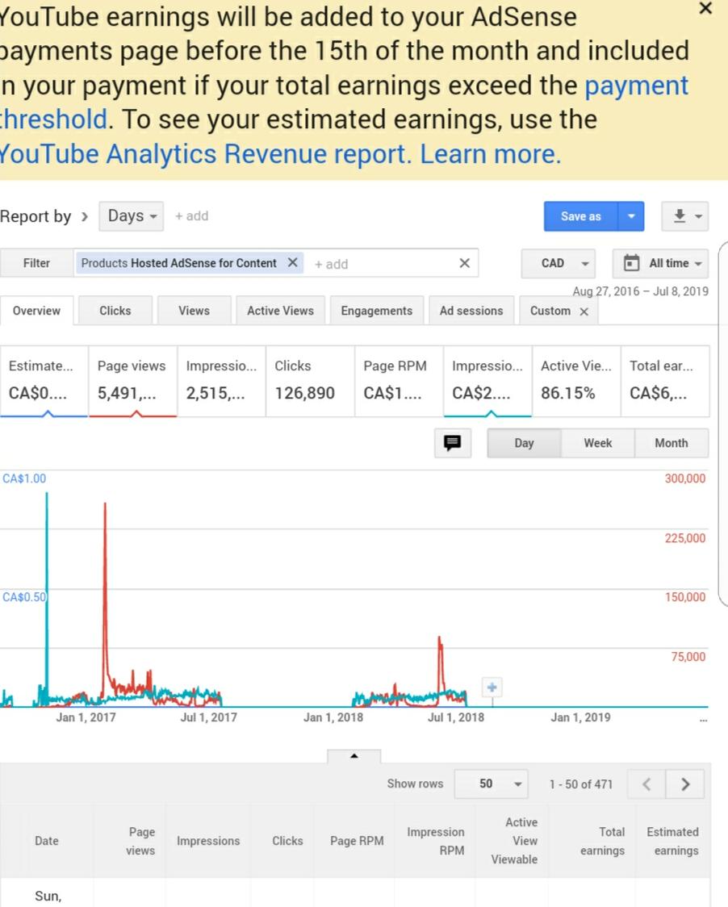Switch to the Engagements tab

[377, 311]
